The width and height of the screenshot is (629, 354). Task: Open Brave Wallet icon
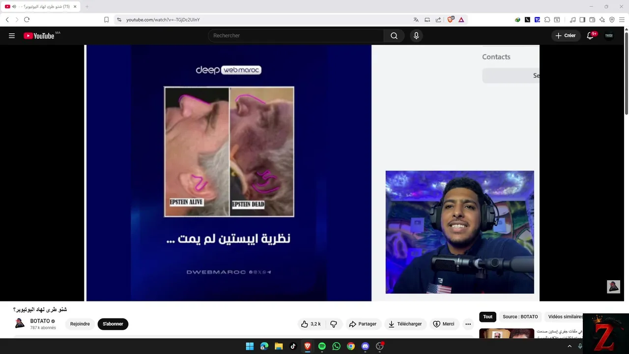[592, 20]
